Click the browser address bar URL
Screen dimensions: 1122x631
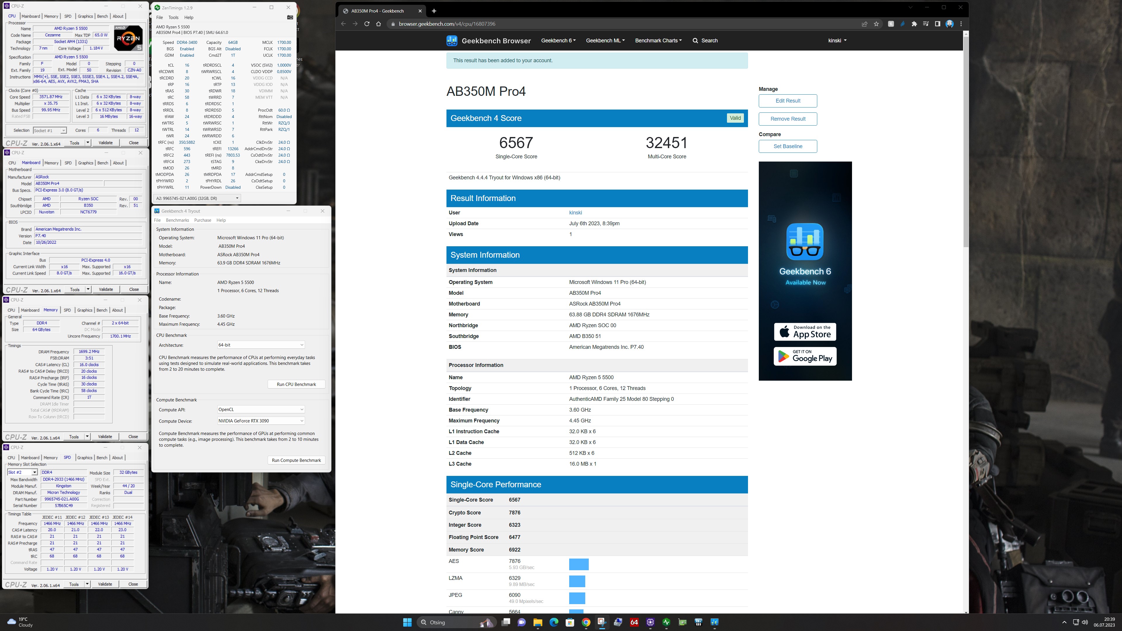tap(447, 24)
